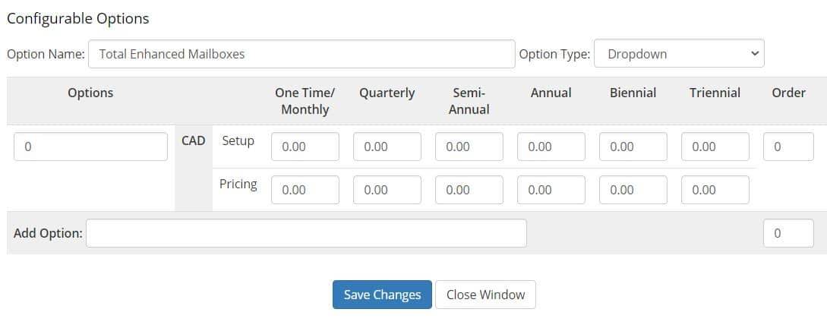
Task: Click the Add Option order field
Action: click(788, 233)
